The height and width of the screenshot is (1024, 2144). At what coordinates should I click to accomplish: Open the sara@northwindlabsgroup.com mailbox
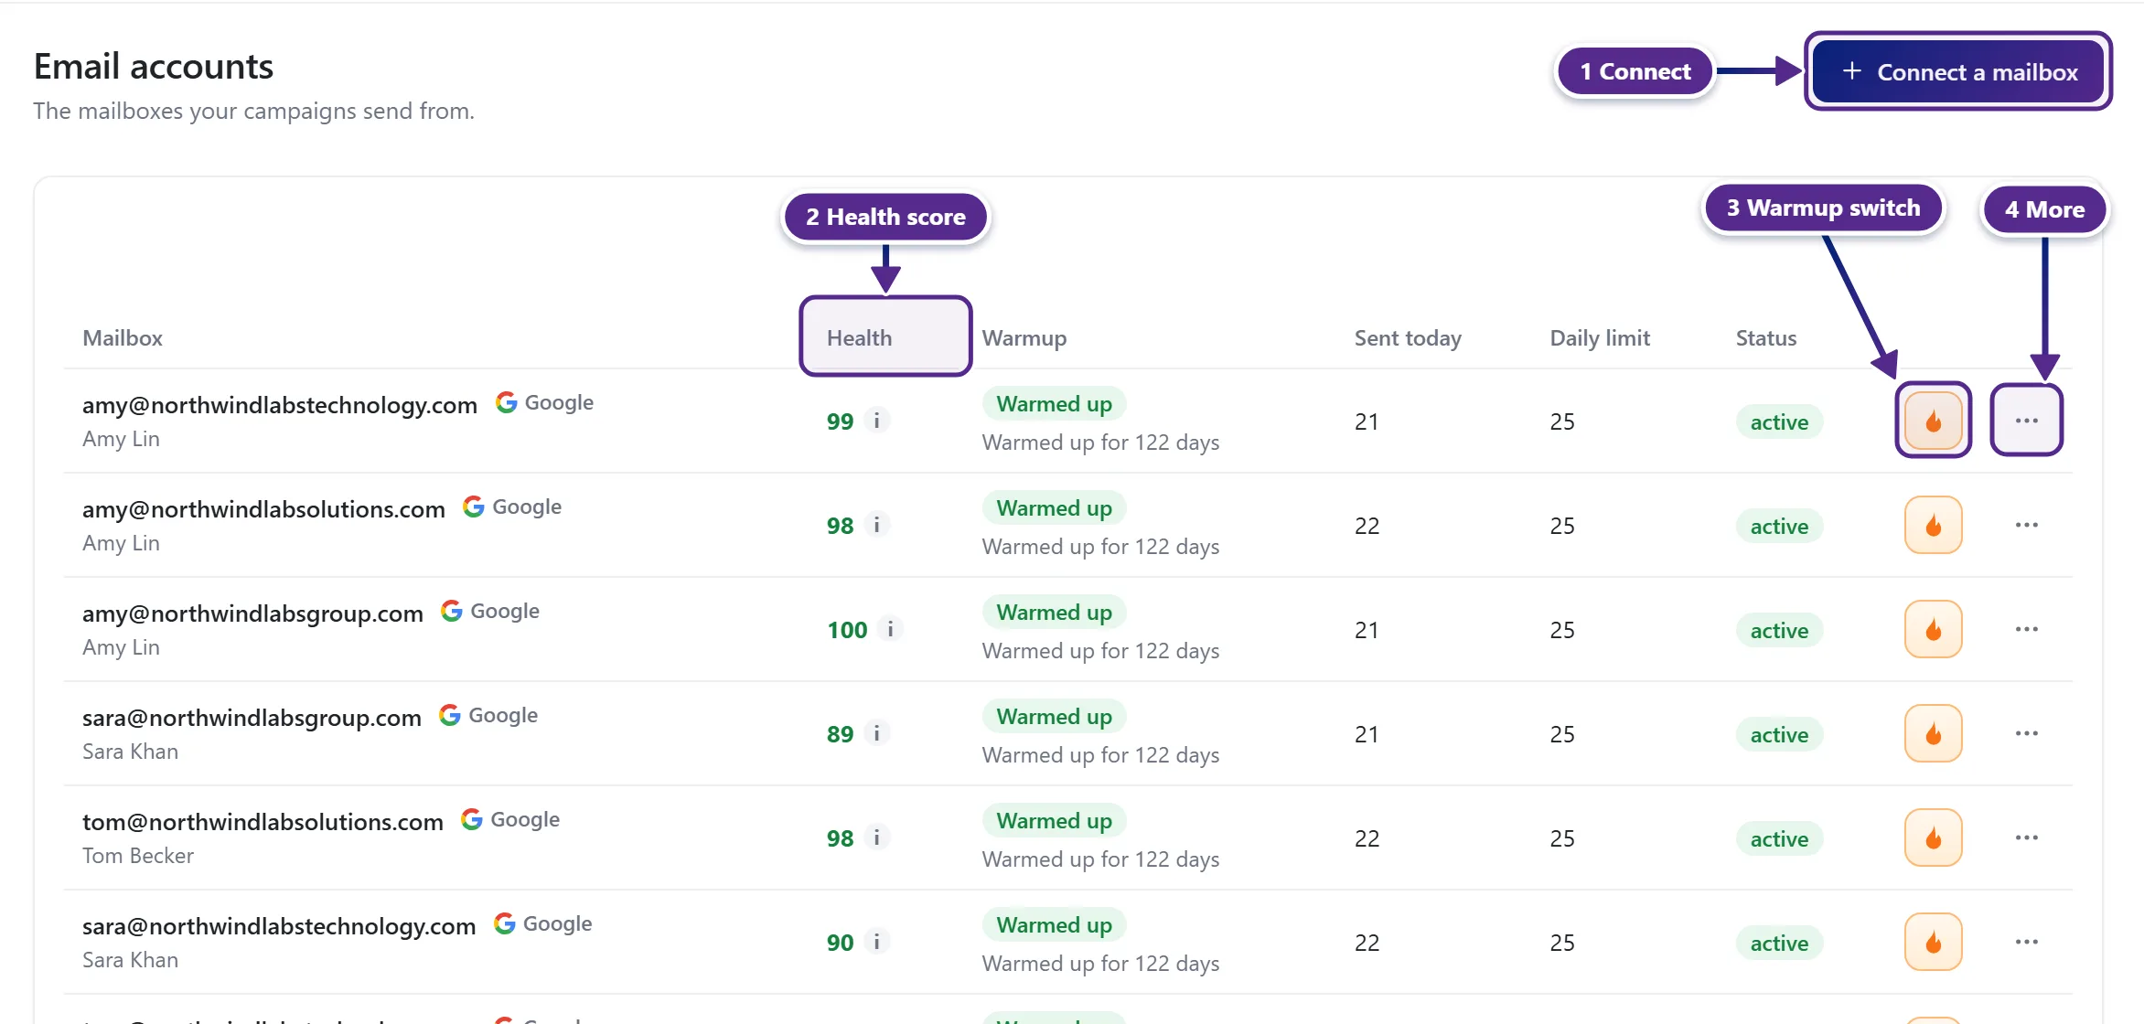[x=252, y=718]
